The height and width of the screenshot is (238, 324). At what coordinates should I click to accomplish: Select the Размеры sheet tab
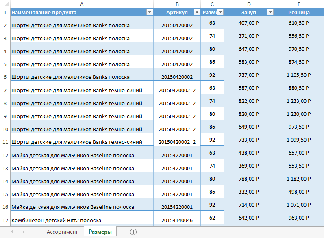[x=100, y=232]
